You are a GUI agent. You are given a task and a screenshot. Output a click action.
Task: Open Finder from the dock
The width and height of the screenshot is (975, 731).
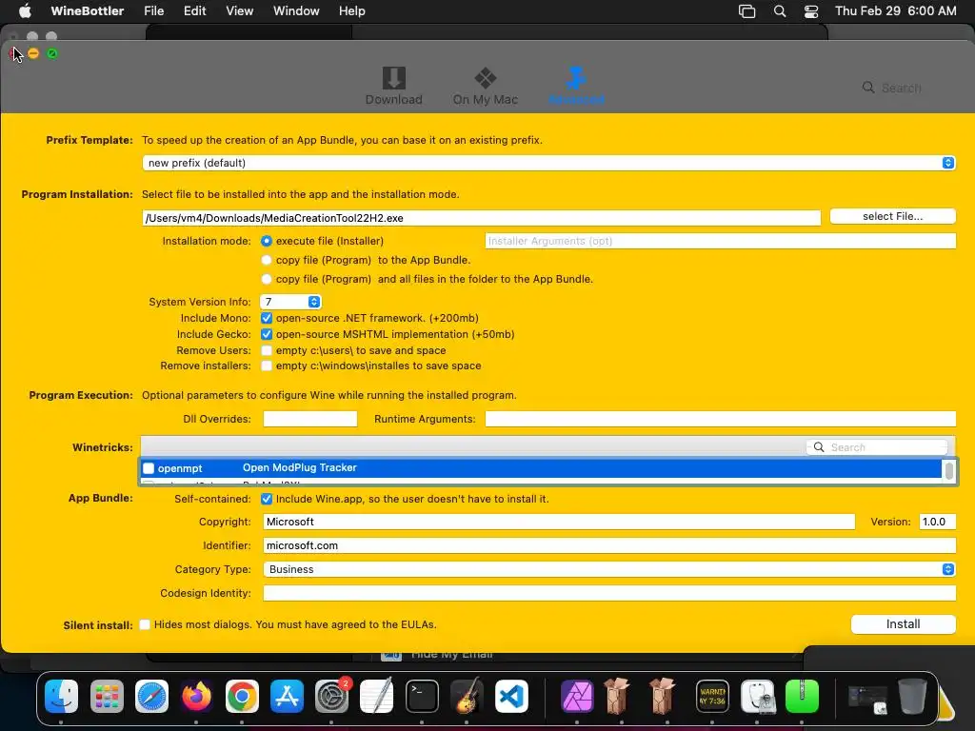pyautogui.click(x=62, y=696)
